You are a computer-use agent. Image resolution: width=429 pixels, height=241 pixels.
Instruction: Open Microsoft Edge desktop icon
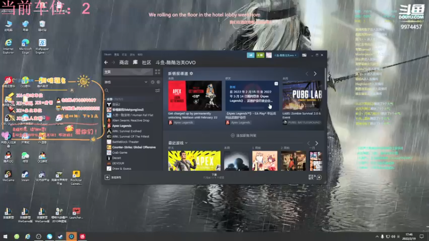point(25,46)
